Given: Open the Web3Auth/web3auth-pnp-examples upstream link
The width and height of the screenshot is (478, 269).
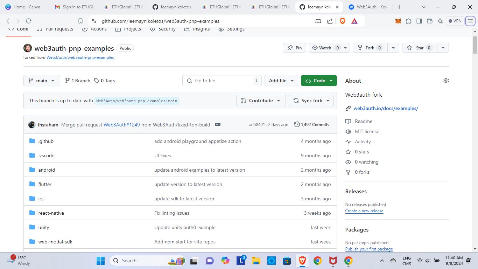Looking at the screenshot, I should (x=80, y=57).
